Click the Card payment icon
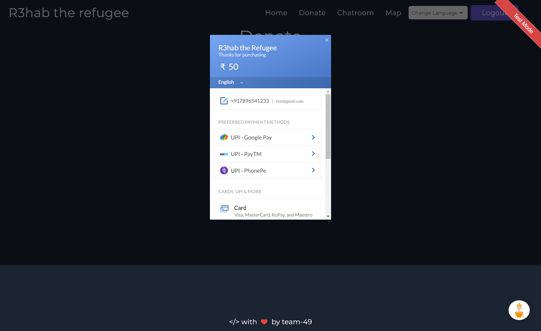Viewport: 541px width, 331px height. point(224,209)
